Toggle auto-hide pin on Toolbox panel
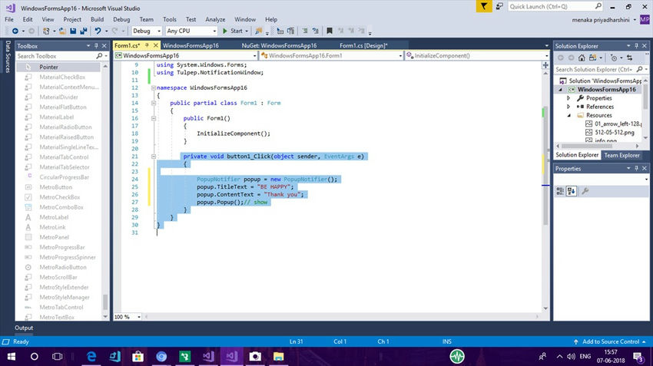 pyautogui.click(x=95, y=46)
